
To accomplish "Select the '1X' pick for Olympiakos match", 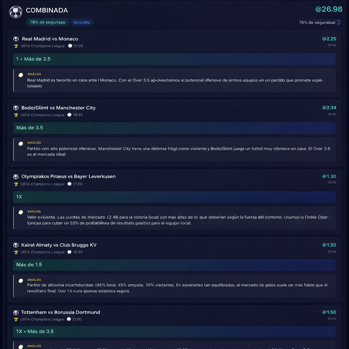I will 174,197.
